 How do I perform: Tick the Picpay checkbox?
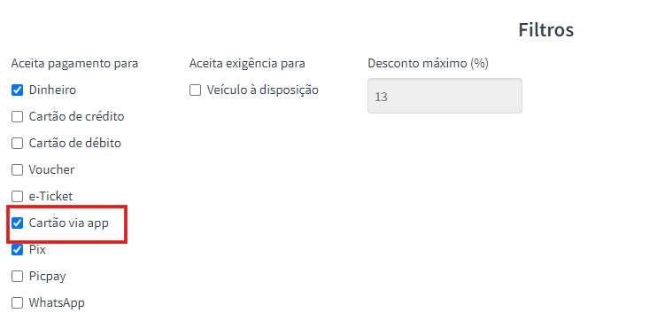(17, 277)
